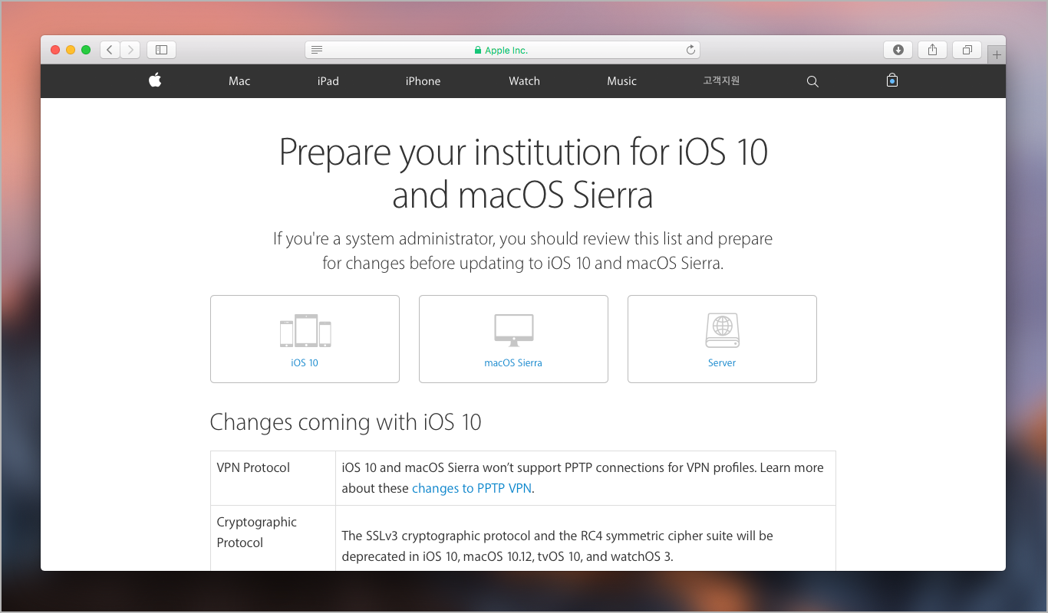The height and width of the screenshot is (613, 1048).
Task: Show the Safari sidebar
Action: coord(161,50)
